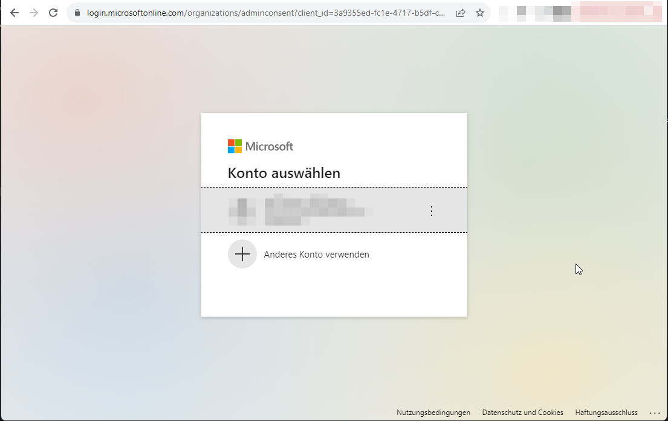Click the Microsoft logo above Konto auswählen
The height and width of the screenshot is (421, 668).
click(260, 146)
